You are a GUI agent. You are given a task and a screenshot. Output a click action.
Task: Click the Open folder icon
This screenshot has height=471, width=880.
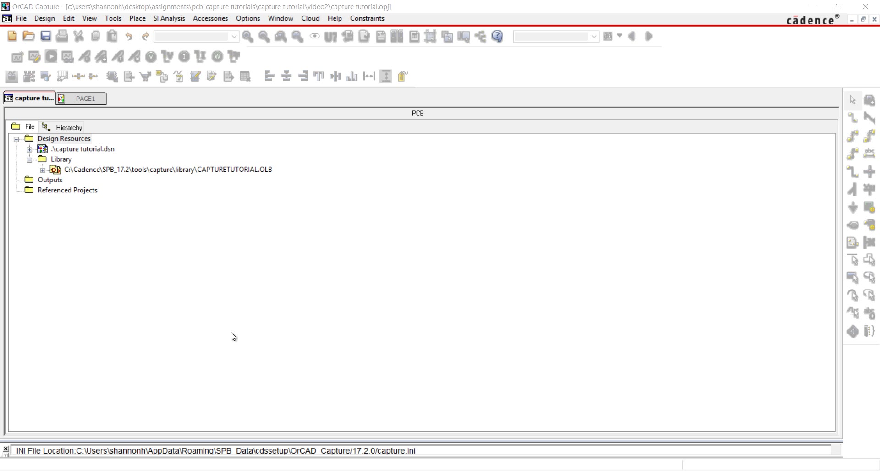point(28,36)
